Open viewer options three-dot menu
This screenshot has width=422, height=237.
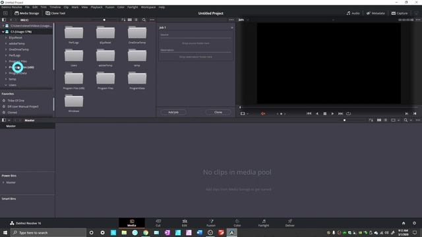click(417, 20)
